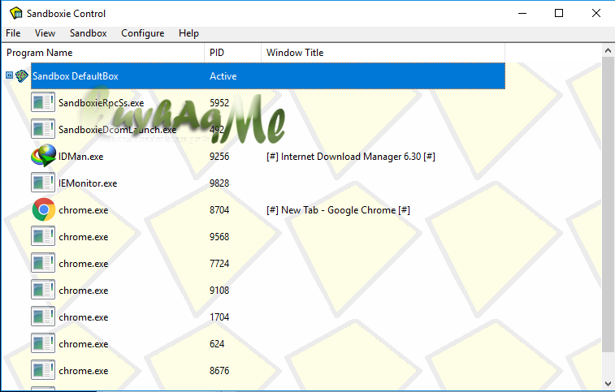The height and width of the screenshot is (392, 615).
Task: Click the chrome.exe icon for PID 9108
Action: tap(43, 290)
